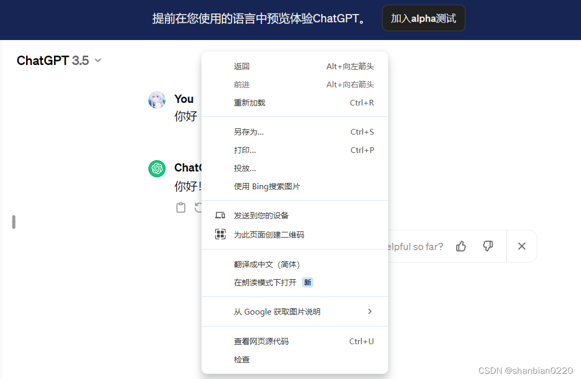581x379 pixels.
Task: Choose 查看网页源代码 in the context menu
Action: click(295, 342)
